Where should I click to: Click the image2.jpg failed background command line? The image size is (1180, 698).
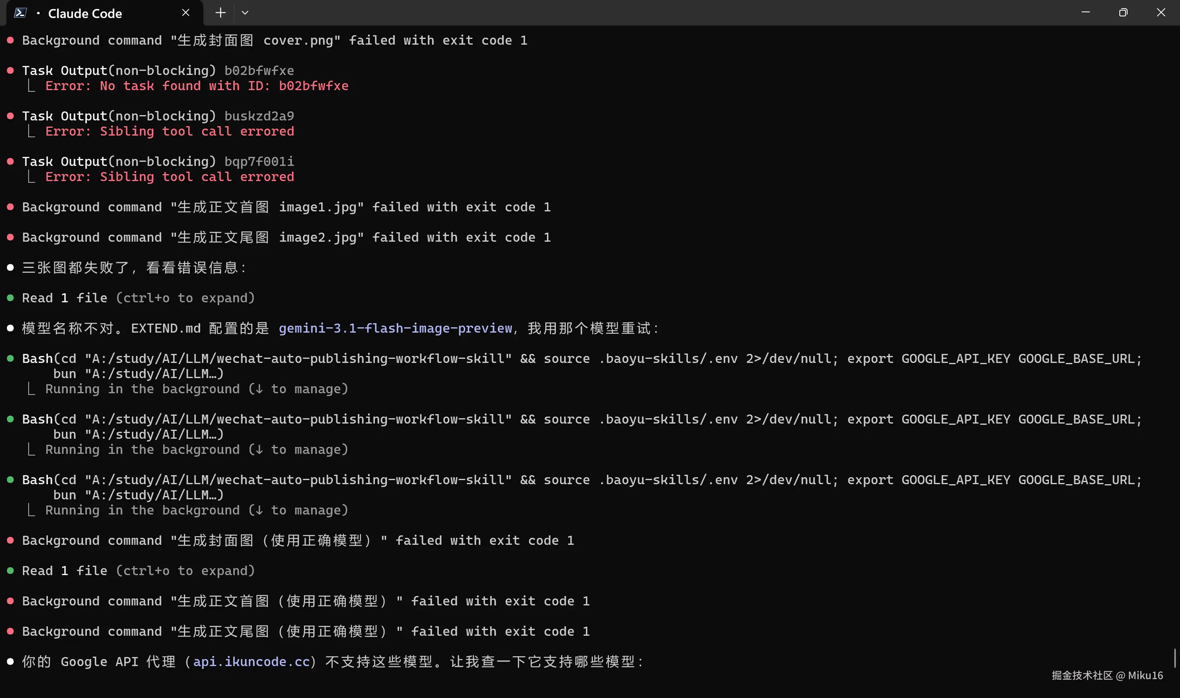tap(286, 238)
